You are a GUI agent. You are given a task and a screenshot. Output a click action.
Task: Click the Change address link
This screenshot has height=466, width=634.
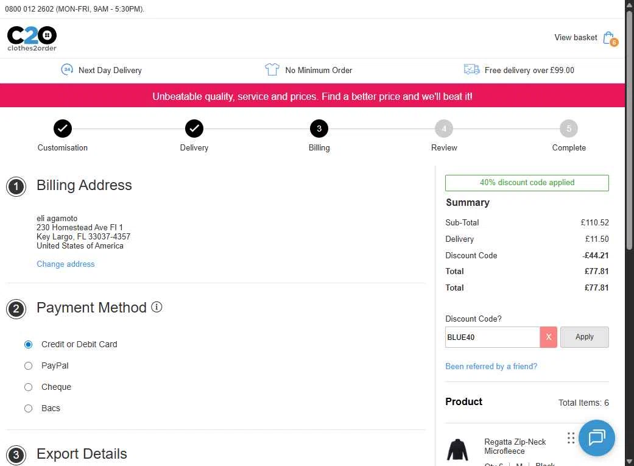[x=66, y=264]
